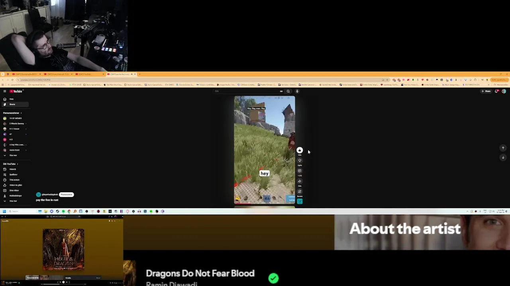Toggle the green saved checkmark for the track
This screenshot has height=286, width=510.
[x=273, y=278]
